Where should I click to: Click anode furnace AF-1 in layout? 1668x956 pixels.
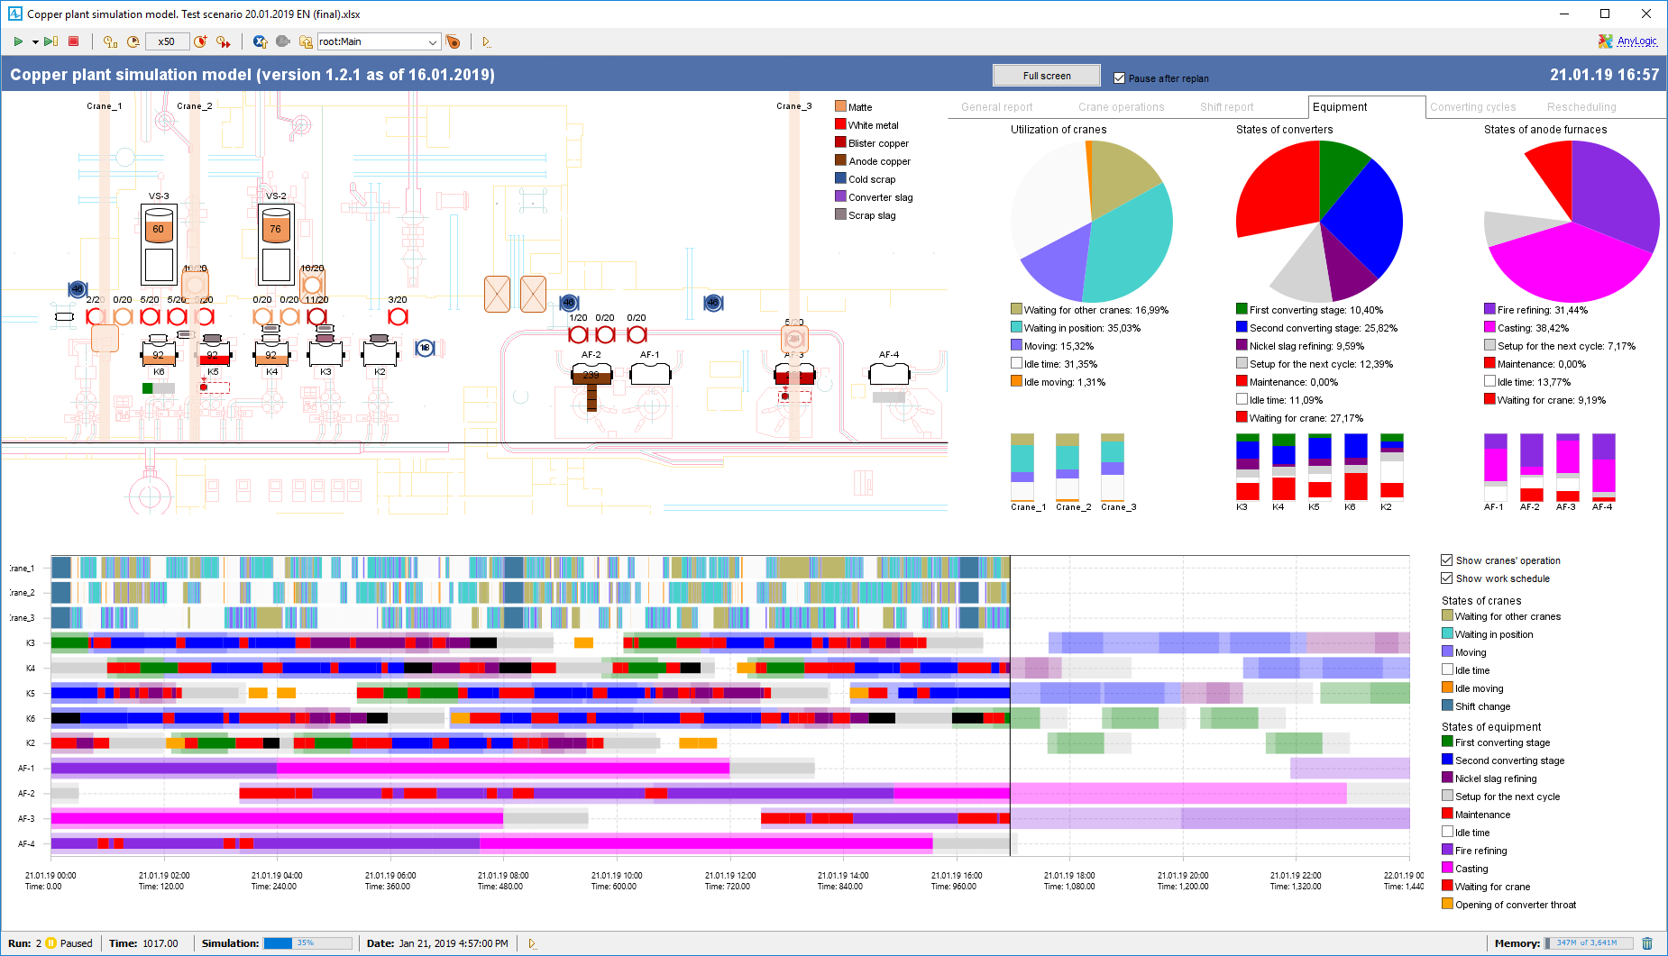point(650,373)
